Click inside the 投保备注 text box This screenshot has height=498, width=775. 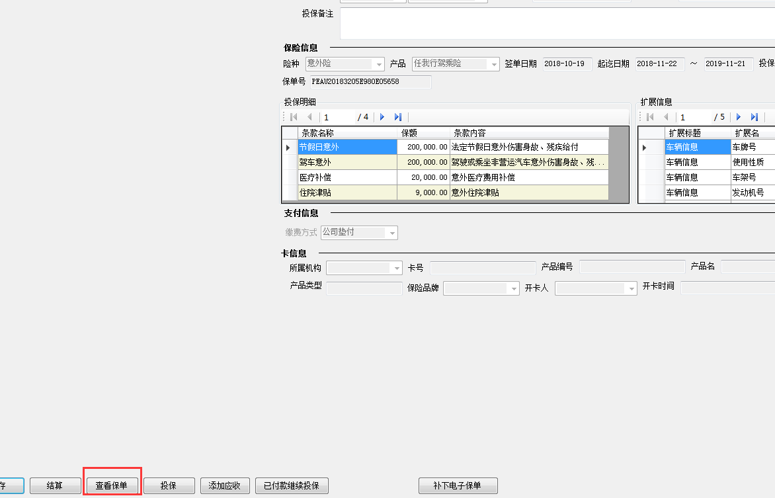tap(555, 23)
